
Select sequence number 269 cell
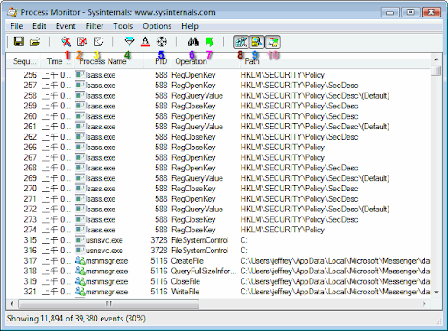pyautogui.click(x=31, y=178)
